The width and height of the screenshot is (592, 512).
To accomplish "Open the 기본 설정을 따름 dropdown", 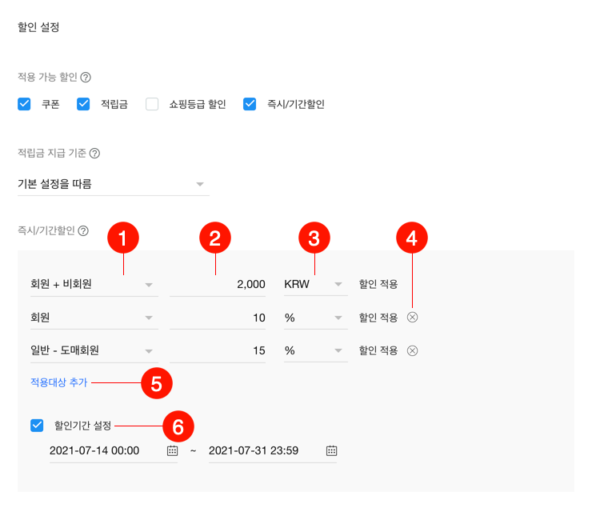I will click(113, 185).
